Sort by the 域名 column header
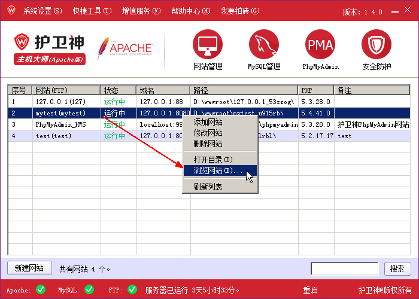Screen dimensions: 419x299 click(163, 90)
